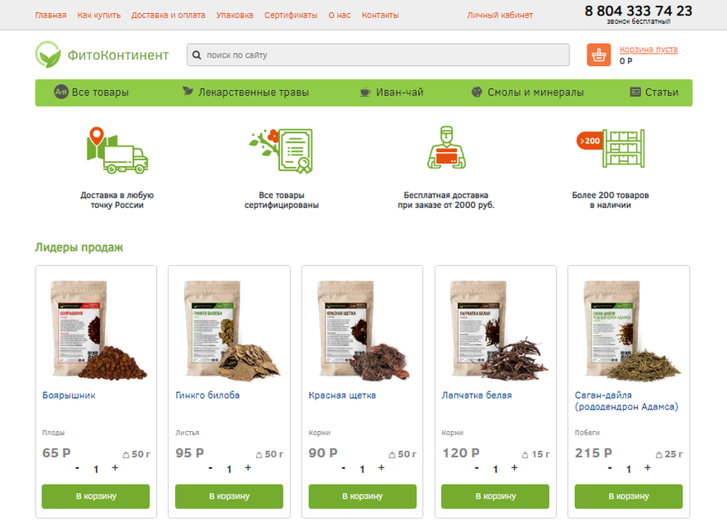Increase Боярышник quantity with plus
727x526 pixels.
click(115, 468)
